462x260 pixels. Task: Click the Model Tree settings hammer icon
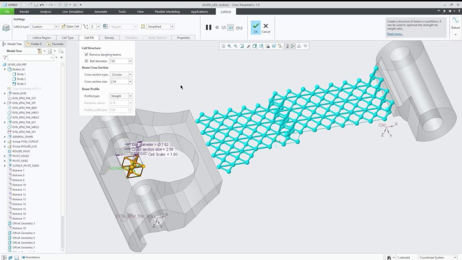tap(39, 51)
